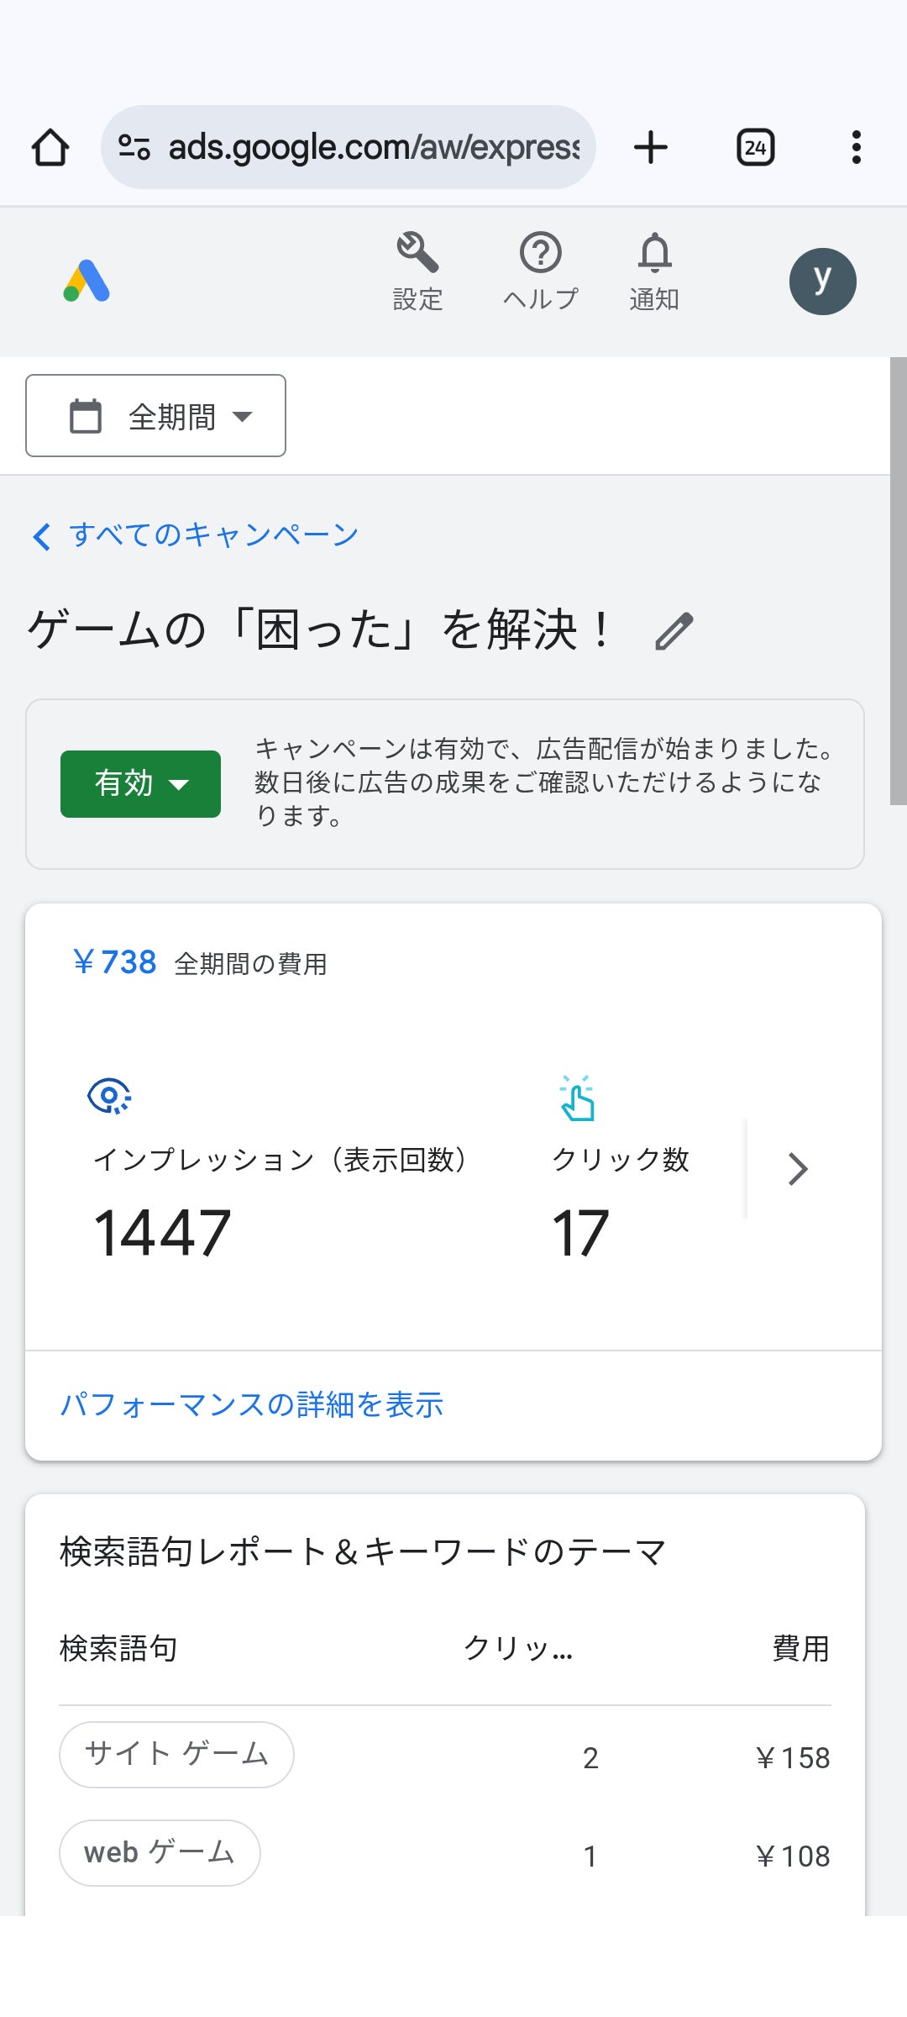Edit campaign name with pencil icon
The image size is (907, 2017).
(674, 631)
